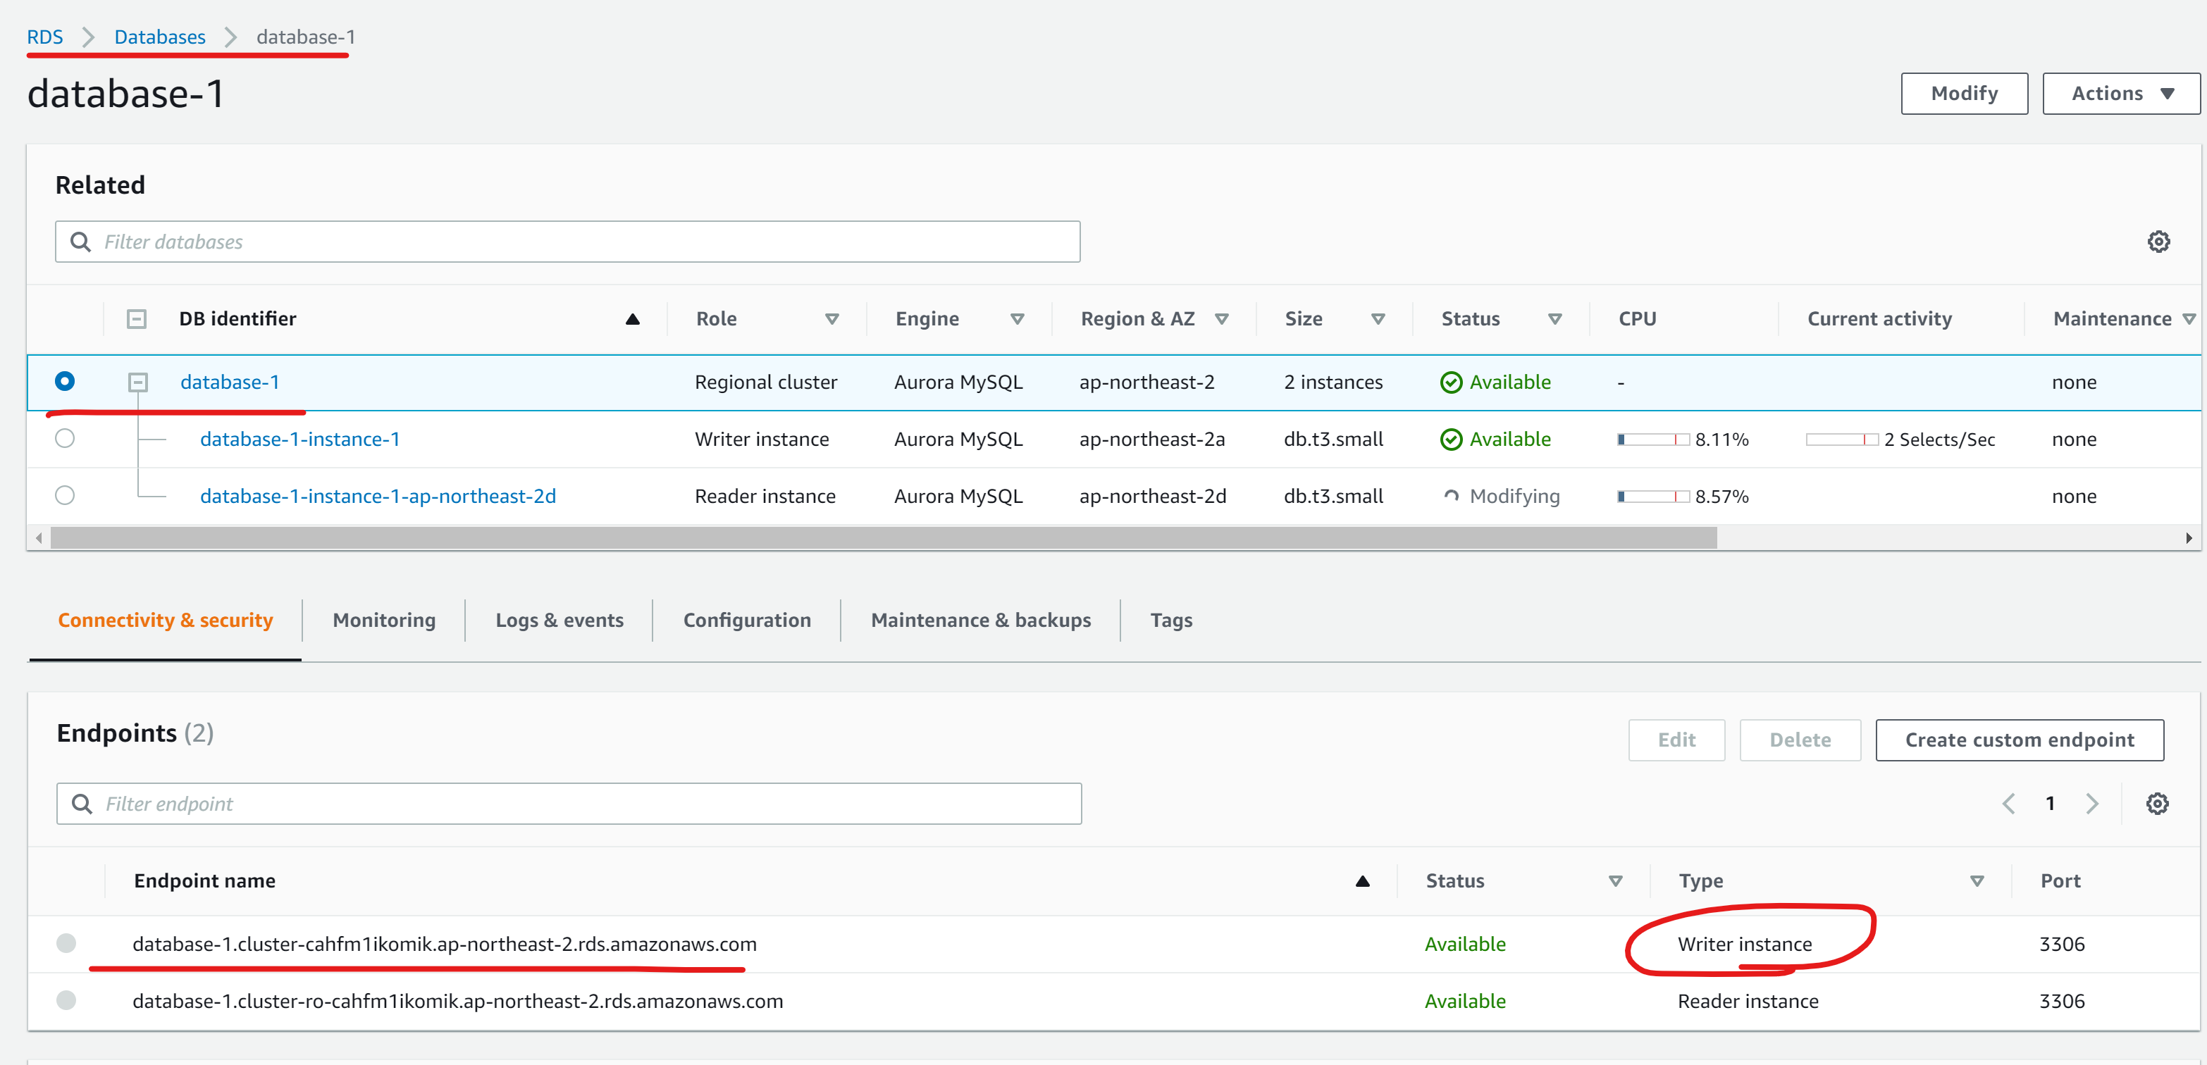Image resolution: width=2207 pixels, height=1065 pixels.
Task: Click the cluster-ro reader endpoint name
Action: tap(457, 1001)
